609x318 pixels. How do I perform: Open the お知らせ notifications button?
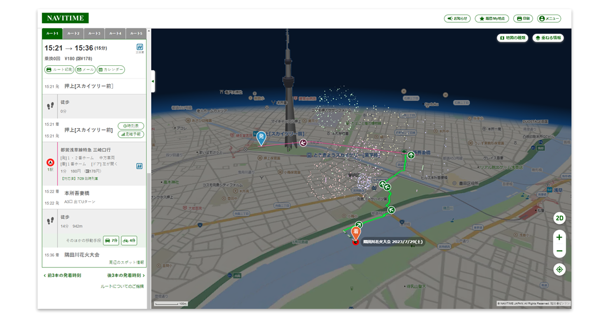457,18
